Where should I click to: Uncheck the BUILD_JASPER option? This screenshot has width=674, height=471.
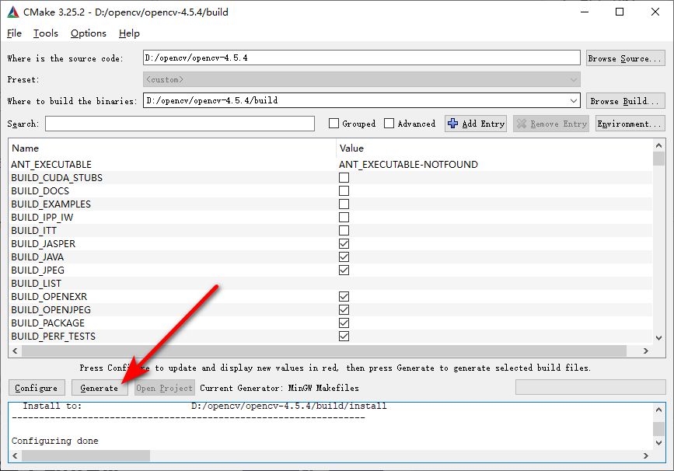[344, 244]
